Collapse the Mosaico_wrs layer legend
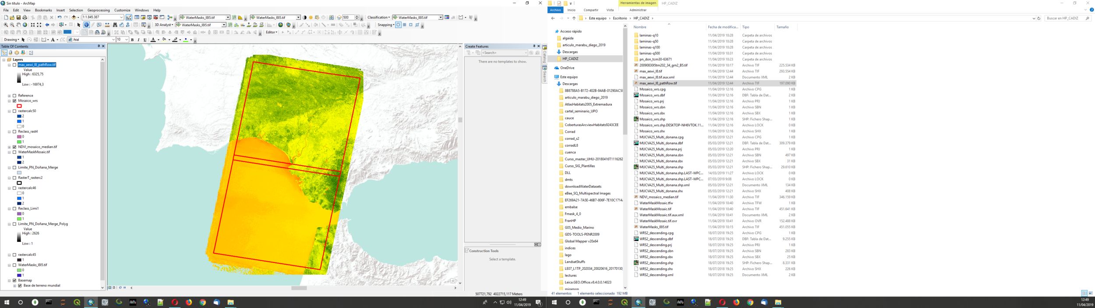Viewport: 1095px width, 308px height. point(9,101)
